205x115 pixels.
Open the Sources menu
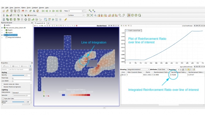17,8
